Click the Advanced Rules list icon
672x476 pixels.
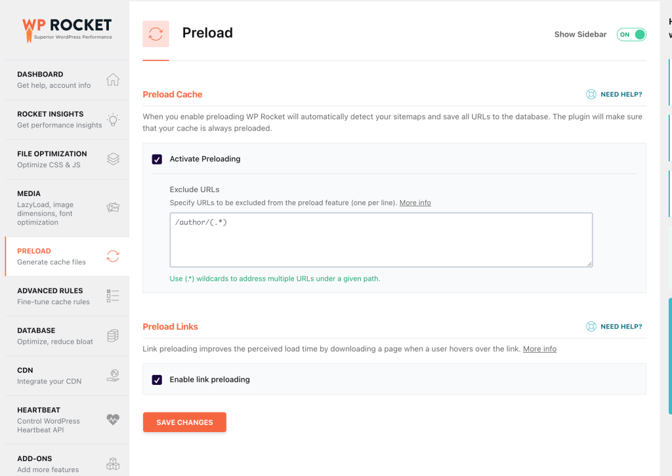[x=113, y=296]
